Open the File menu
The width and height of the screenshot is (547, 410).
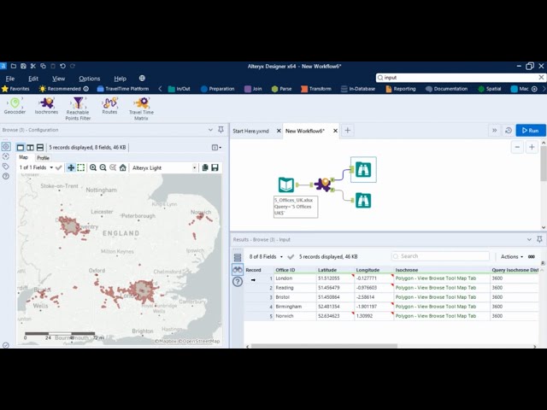pyautogui.click(x=10, y=79)
